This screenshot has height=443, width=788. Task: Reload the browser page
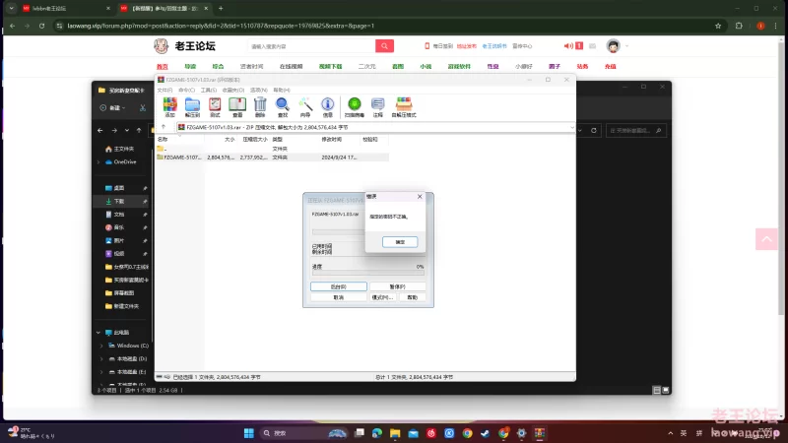click(x=41, y=26)
